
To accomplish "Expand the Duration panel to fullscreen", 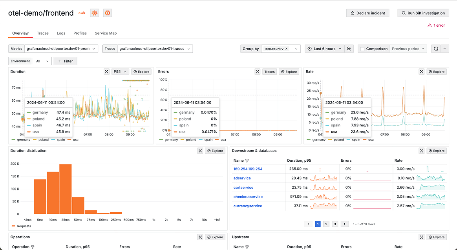I will coord(106,71).
